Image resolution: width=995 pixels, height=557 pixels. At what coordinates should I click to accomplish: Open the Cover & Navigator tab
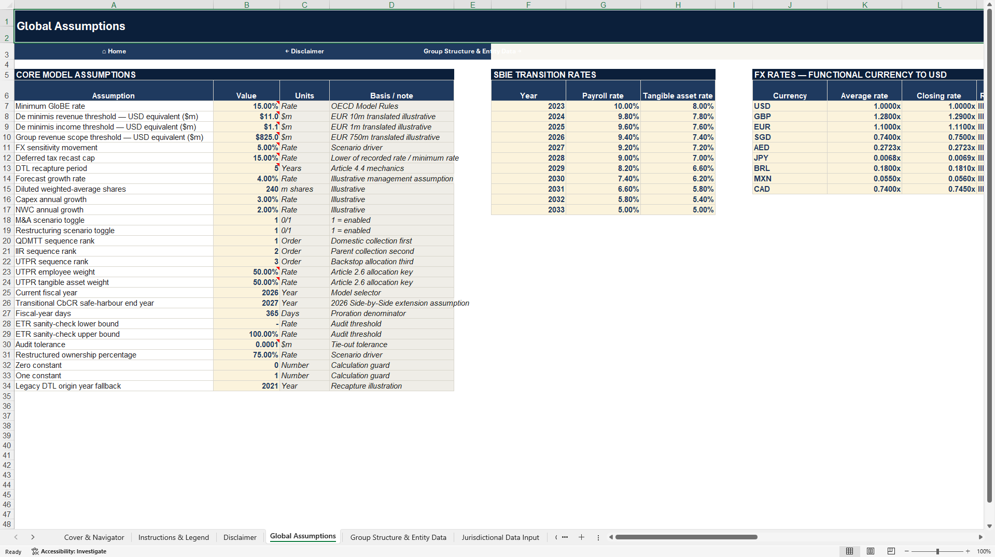click(x=94, y=537)
